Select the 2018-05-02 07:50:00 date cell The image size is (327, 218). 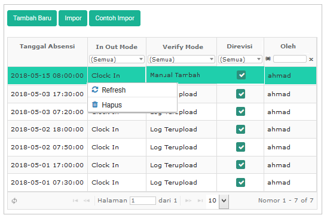(47, 147)
